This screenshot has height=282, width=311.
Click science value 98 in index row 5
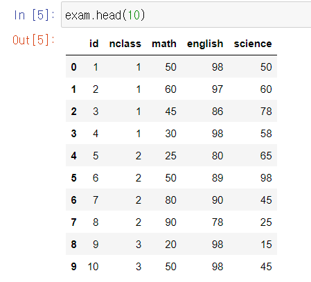[x=266, y=178]
